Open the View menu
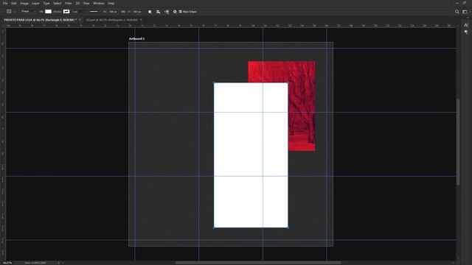 pyautogui.click(x=86, y=3)
